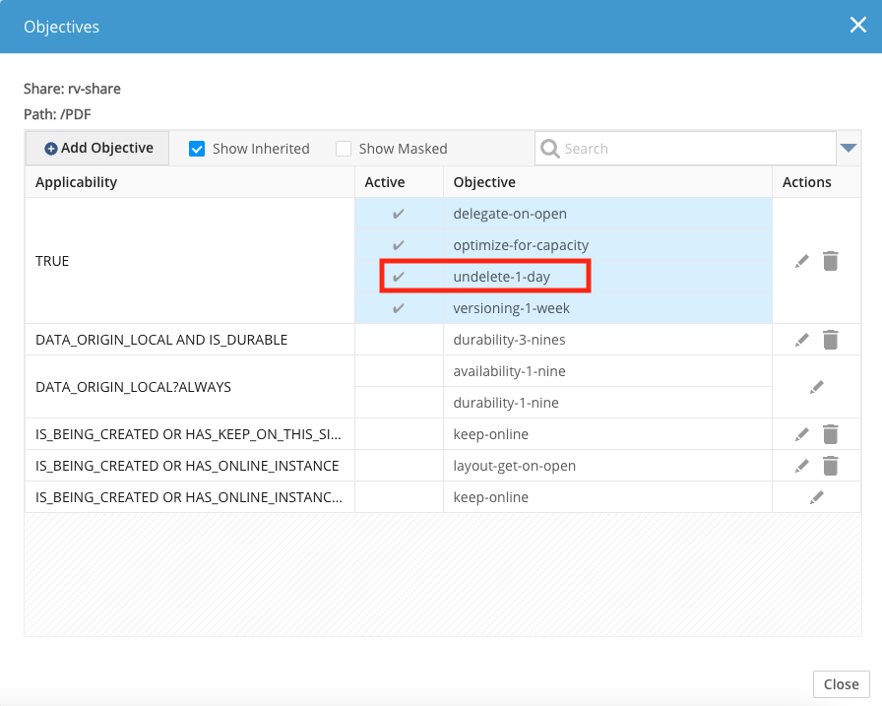Click the Path: /PDF label
The height and width of the screenshot is (706, 882).
(57, 114)
